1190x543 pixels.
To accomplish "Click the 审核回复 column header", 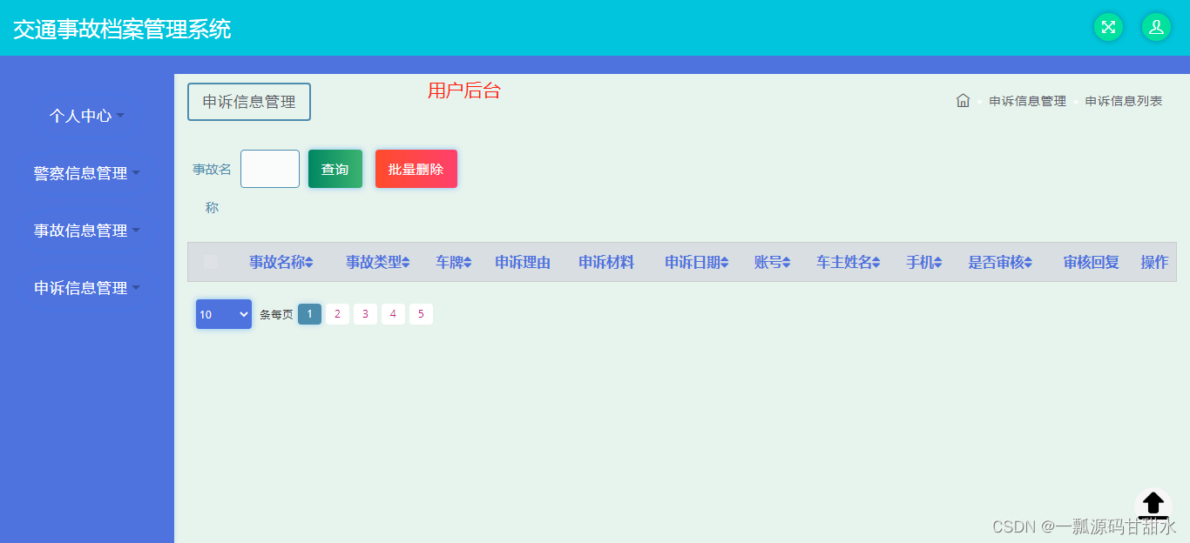I will click(x=1091, y=263).
